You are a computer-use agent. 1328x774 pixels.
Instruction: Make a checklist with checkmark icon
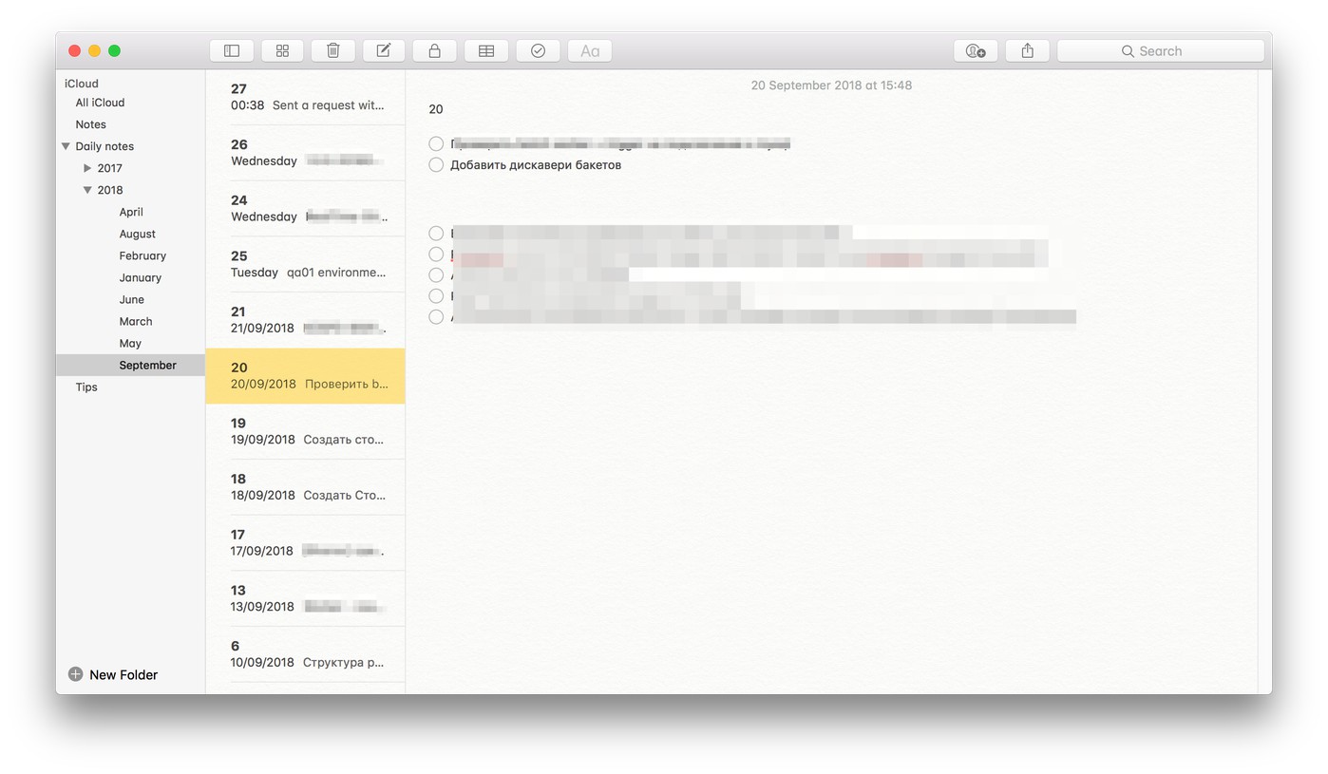pyautogui.click(x=538, y=51)
